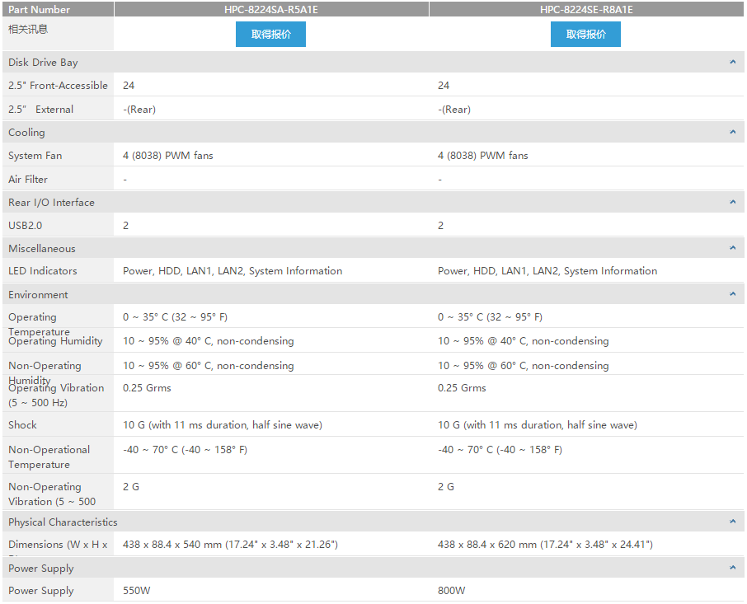Click the LED Indicators row label
This screenshot has height=604, width=747.
42,271
